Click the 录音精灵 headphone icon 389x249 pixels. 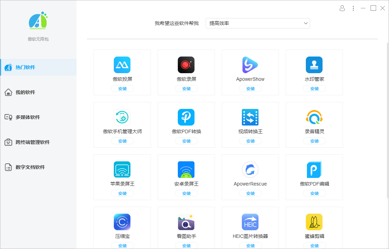(314, 117)
